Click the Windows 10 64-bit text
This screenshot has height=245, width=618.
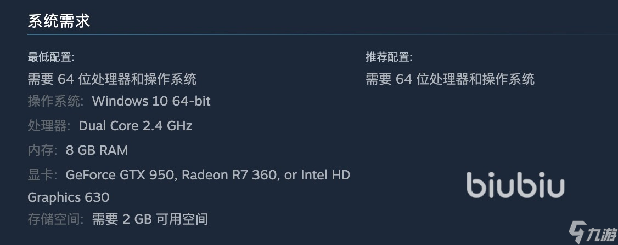pyautogui.click(x=151, y=101)
